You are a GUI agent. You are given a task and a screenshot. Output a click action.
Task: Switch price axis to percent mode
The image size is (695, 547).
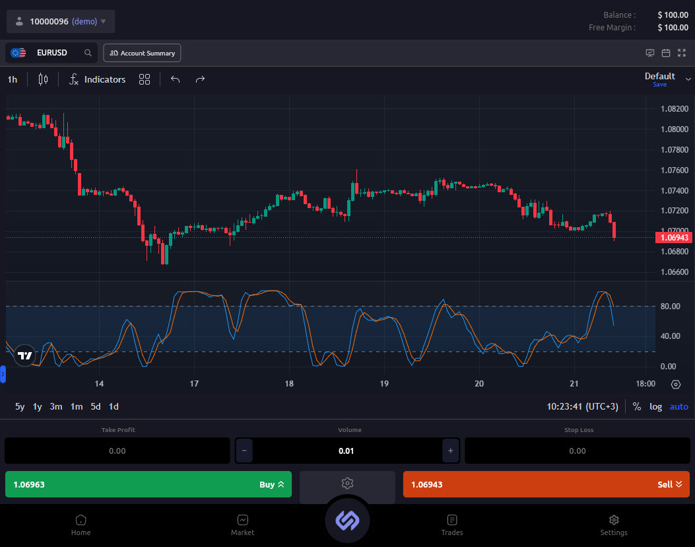click(637, 406)
